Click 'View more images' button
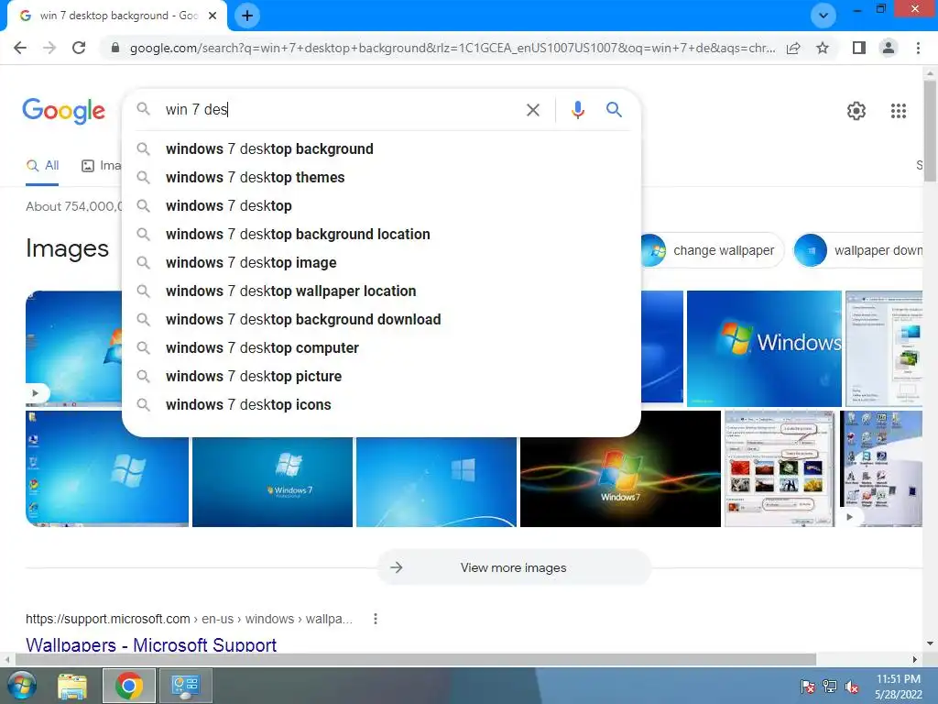 coord(514,567)
